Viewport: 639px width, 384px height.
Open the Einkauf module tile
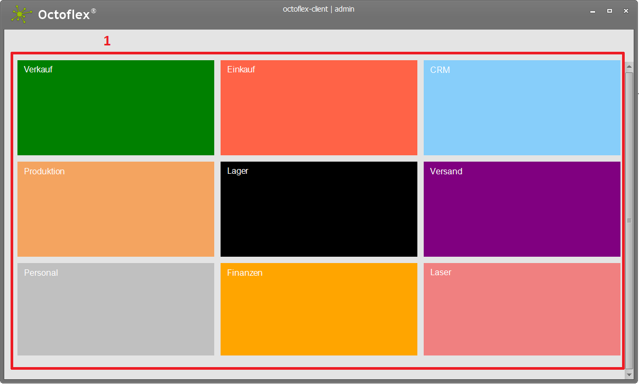318,107
